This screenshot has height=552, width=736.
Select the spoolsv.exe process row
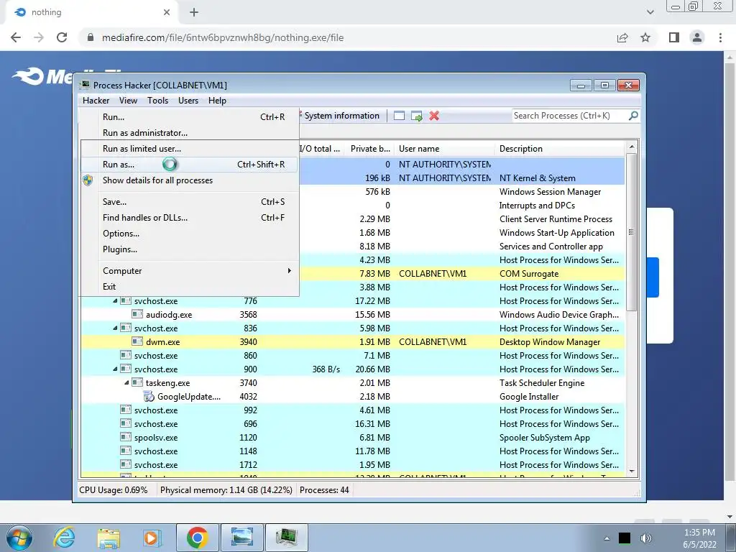[x=353, y=438]
